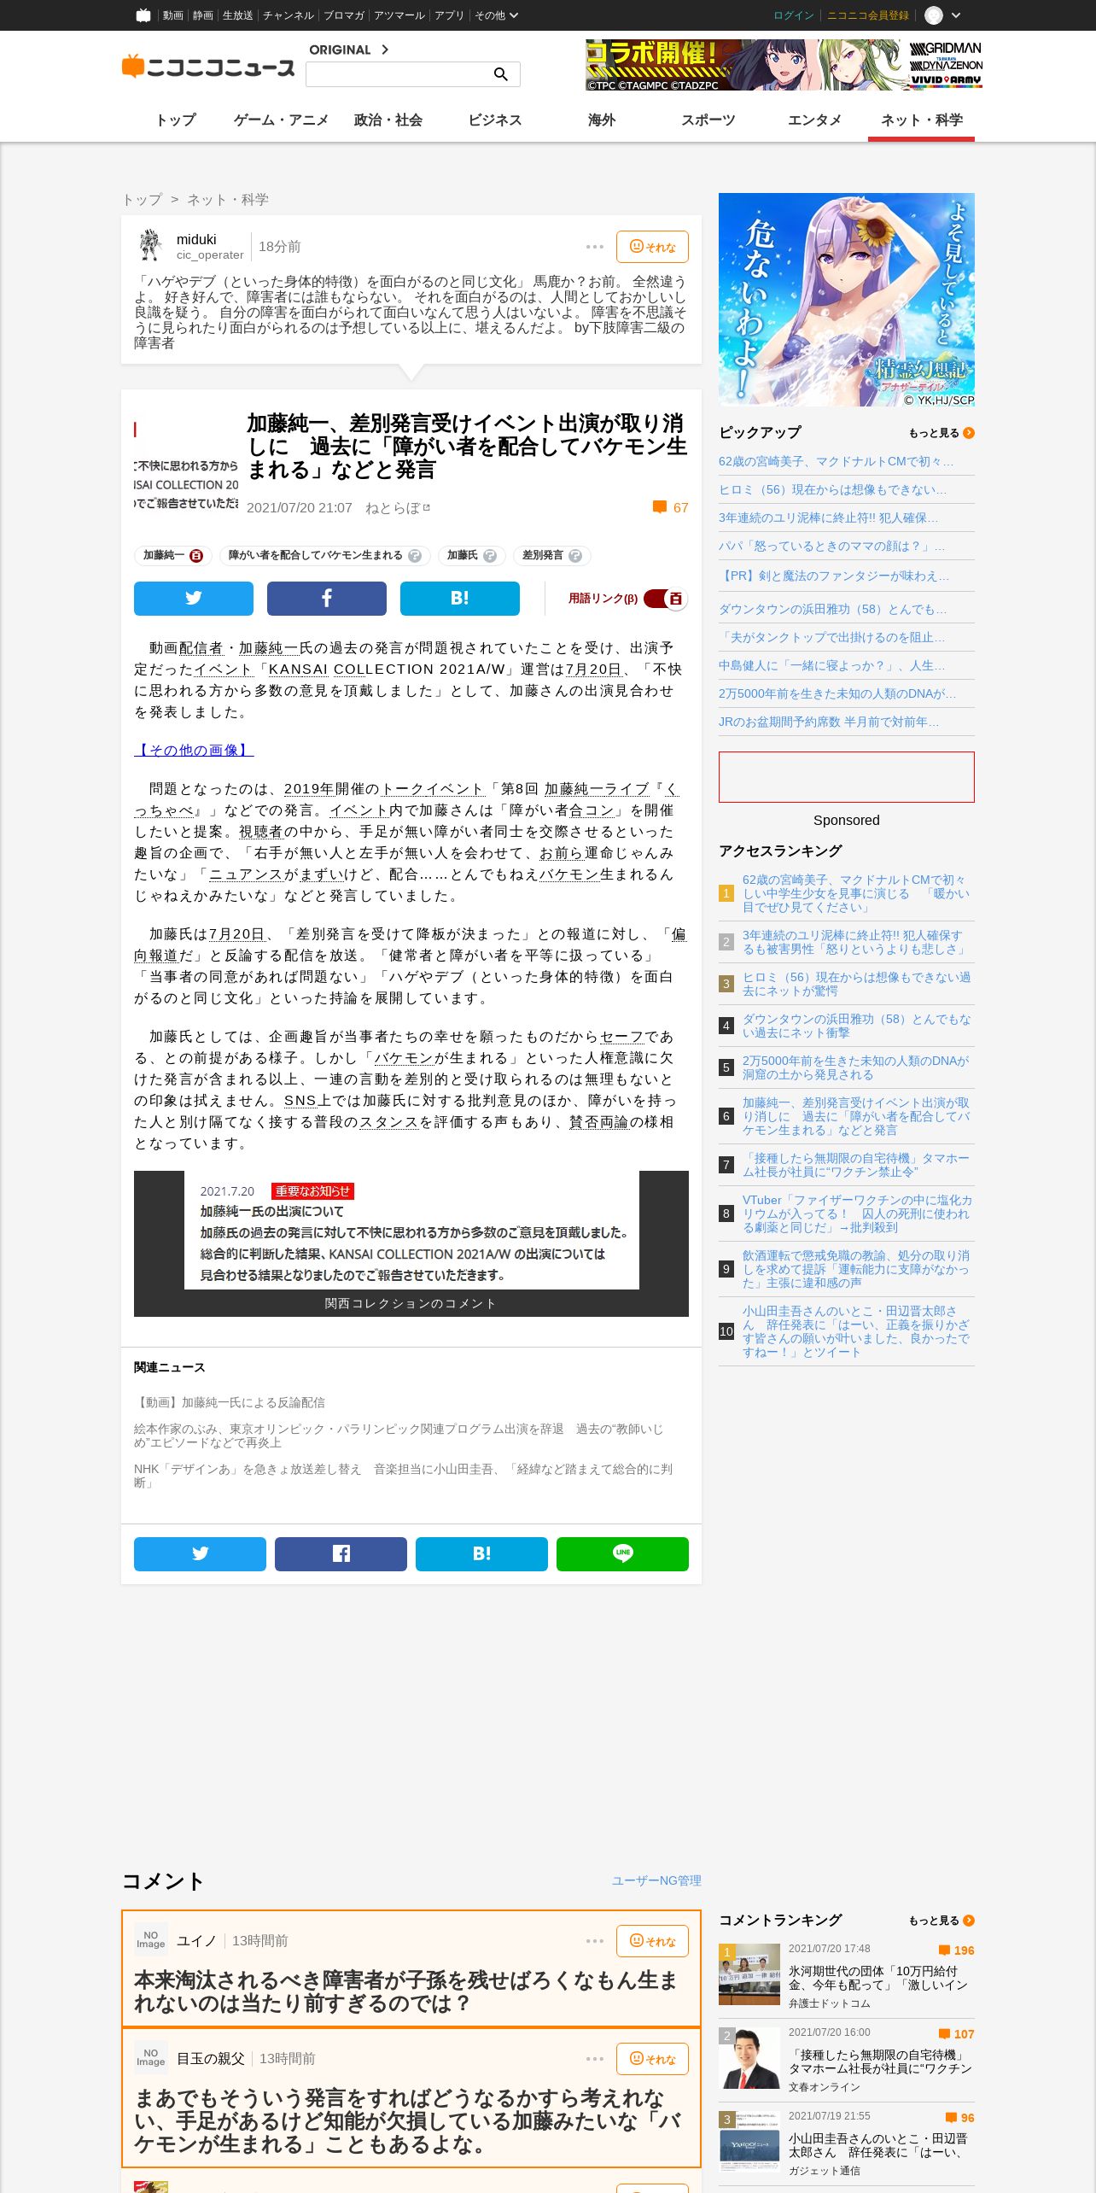This screenshot has width=1096, height=2193.
Task: Open ranking 4 ダウンタウンの浜田雅功 article
Action: [x=856, y=1026]
